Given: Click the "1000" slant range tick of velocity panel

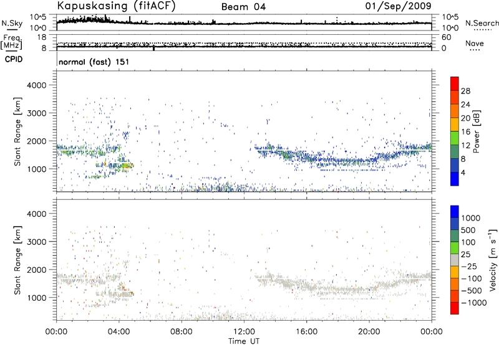Looking at the screenshot, I should pyautogui.click(x=36, y=298).
